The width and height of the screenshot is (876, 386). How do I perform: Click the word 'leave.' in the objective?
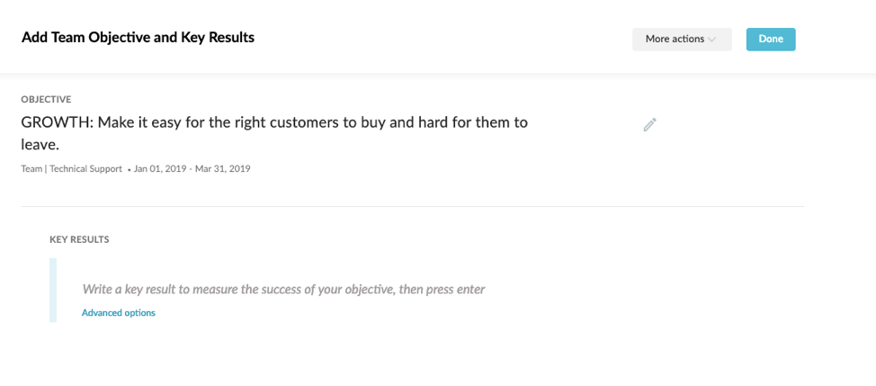click(40, 144)
